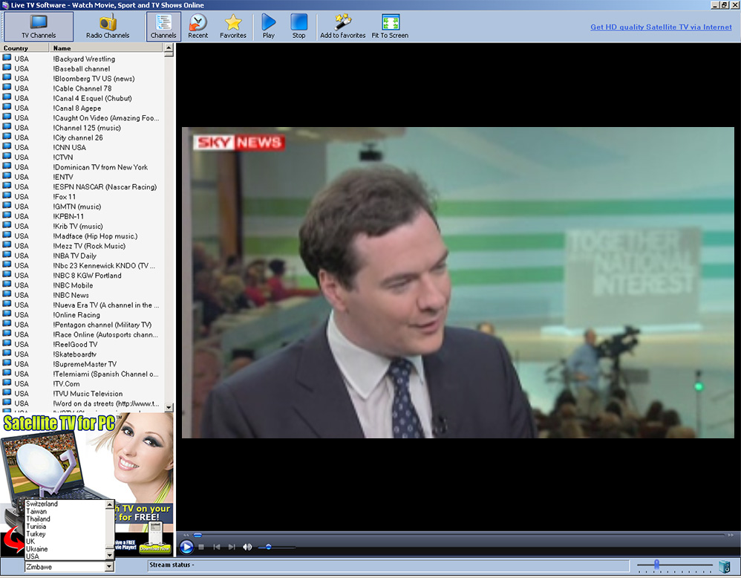Select Taiwan in the country list

[36, 511]
